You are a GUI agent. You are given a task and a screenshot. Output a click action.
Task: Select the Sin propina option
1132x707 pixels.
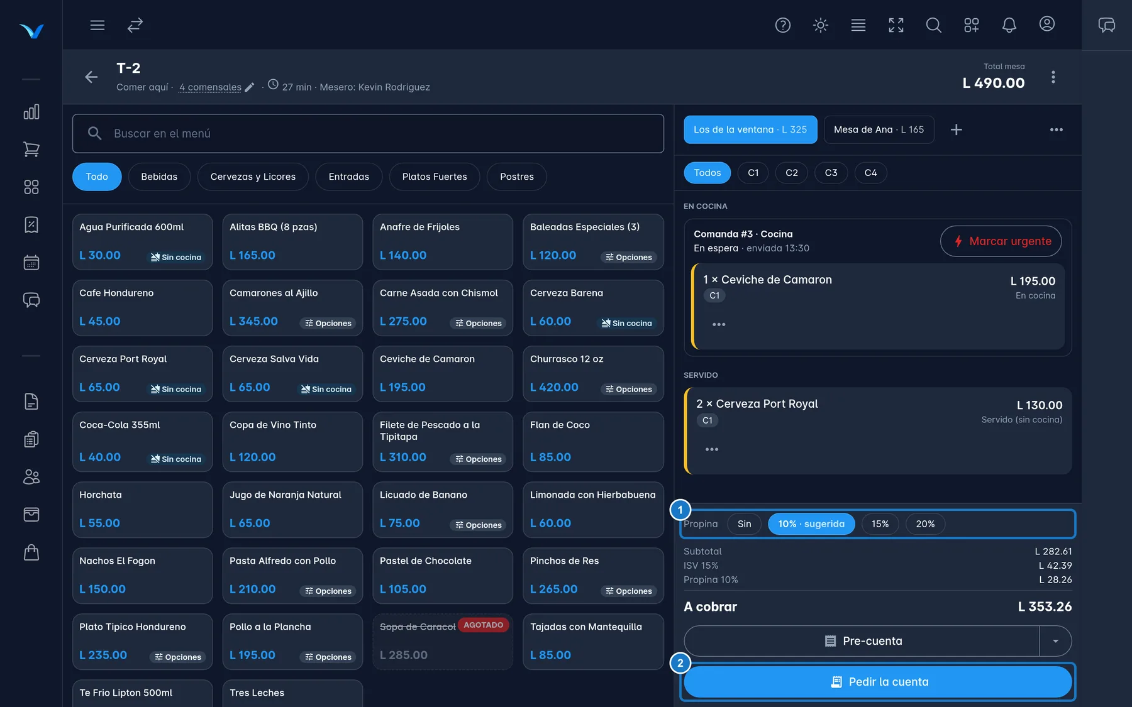pyautogui.click(x=744, y=524)
